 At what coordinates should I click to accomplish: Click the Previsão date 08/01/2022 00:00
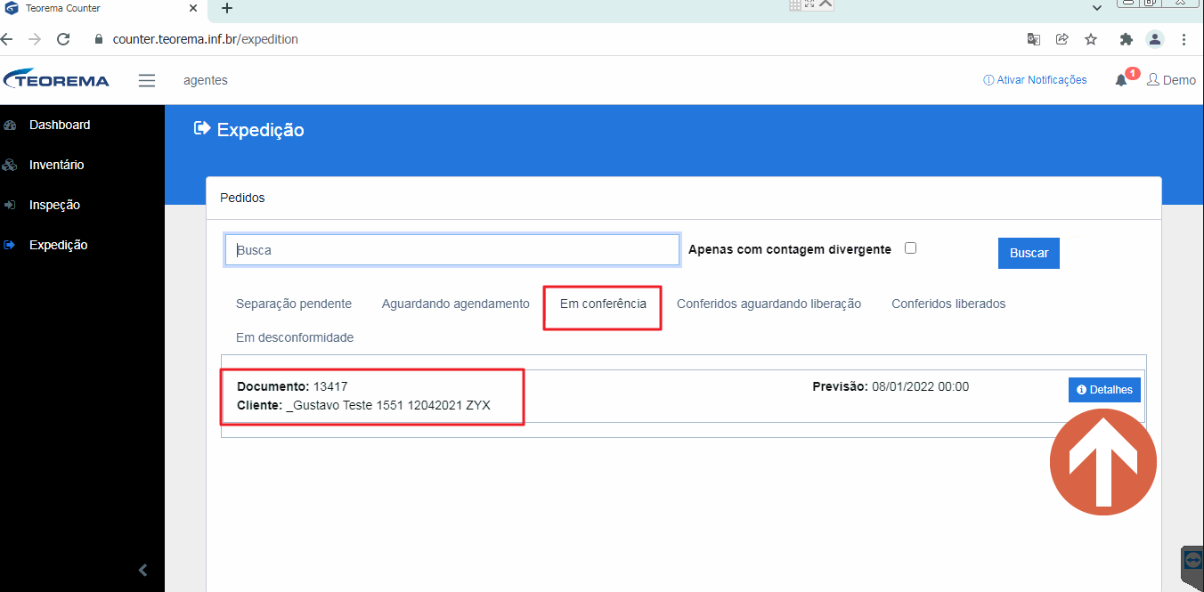pyautogui.click(x=921, y=386)
